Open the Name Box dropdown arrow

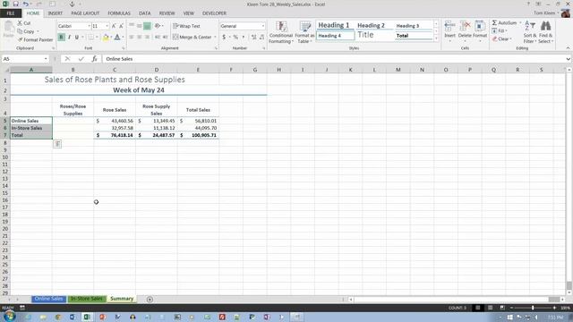(46, 59)
